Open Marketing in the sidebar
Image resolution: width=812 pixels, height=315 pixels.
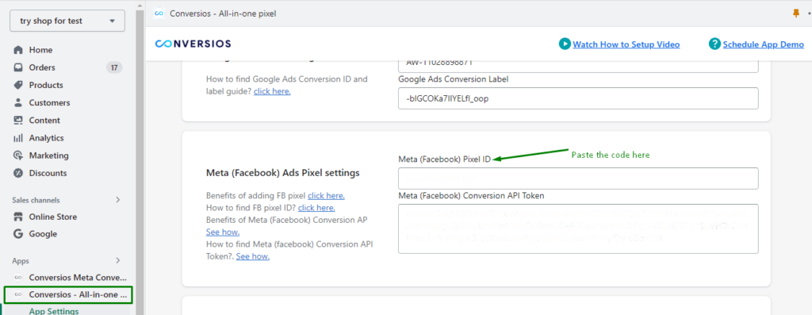[x=48, y=156]
